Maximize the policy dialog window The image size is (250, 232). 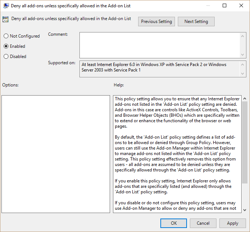point(224,5)
